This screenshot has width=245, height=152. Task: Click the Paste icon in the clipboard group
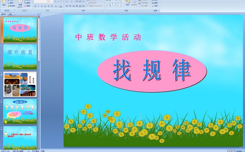tap(4, 3)
